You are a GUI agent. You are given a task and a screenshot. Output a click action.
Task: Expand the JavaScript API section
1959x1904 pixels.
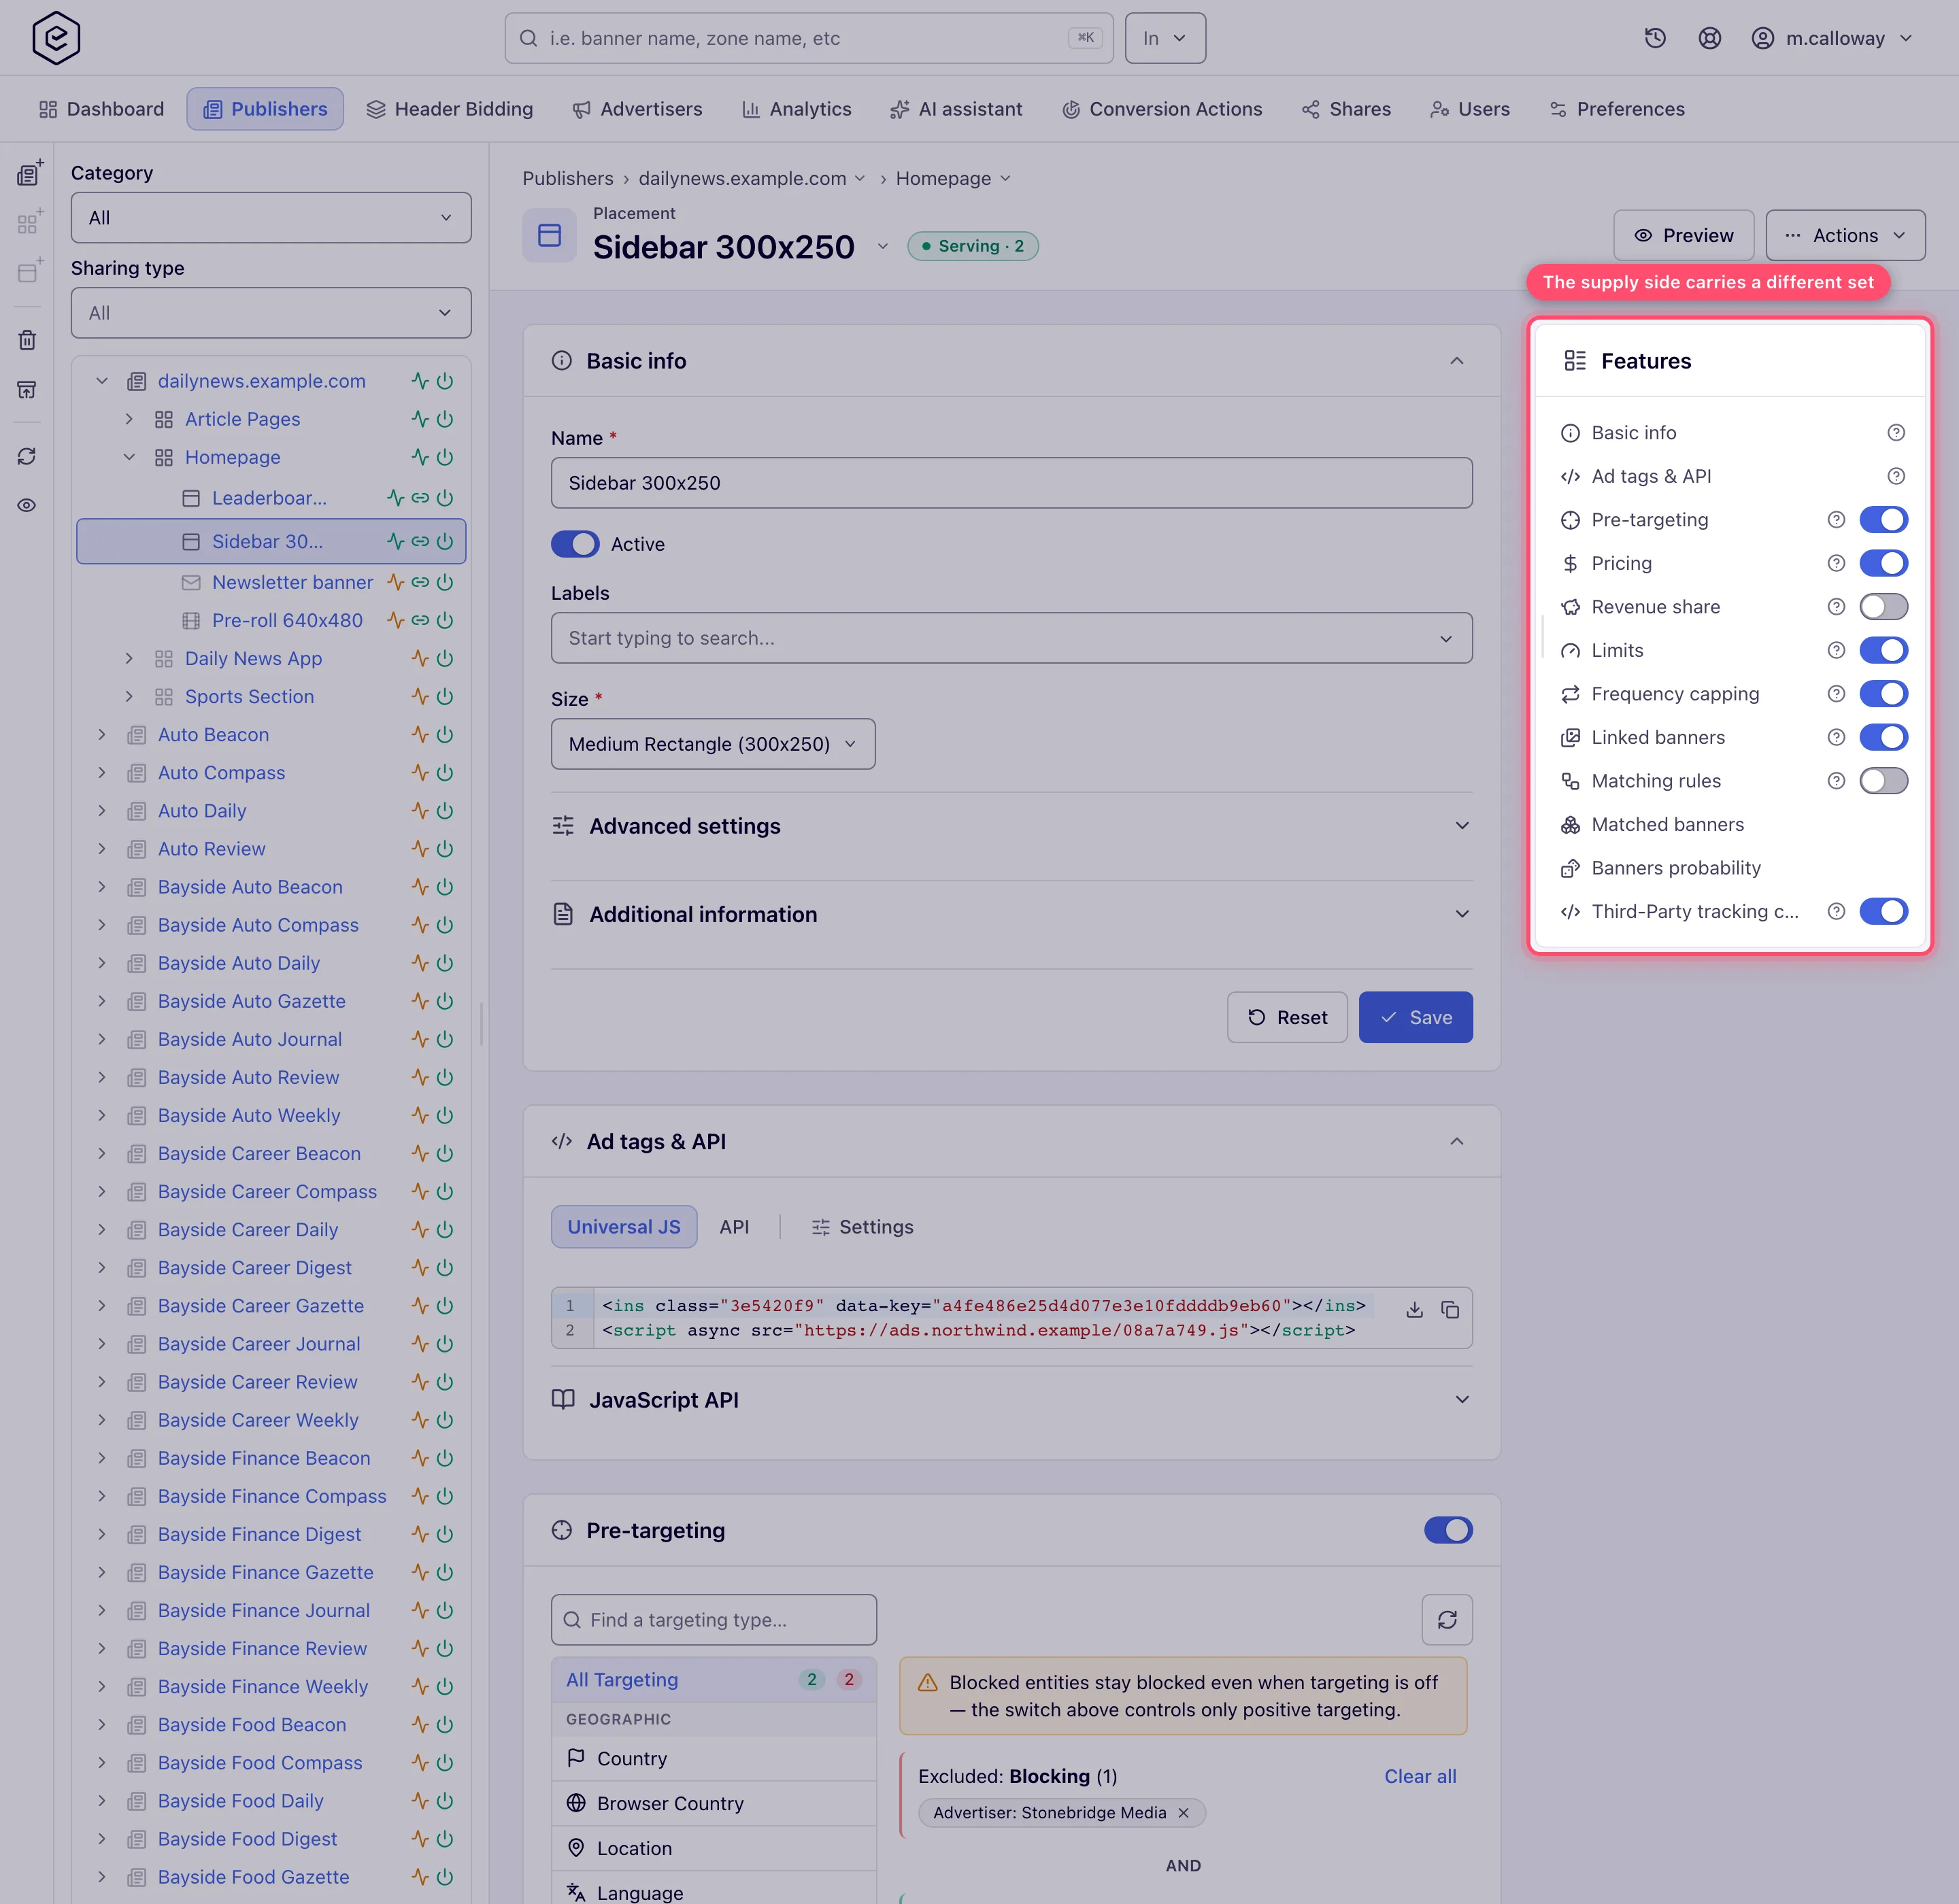[x=1011, y=1400]
